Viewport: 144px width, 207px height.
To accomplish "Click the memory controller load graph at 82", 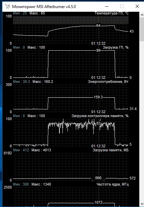I will (x=98, y=123).
